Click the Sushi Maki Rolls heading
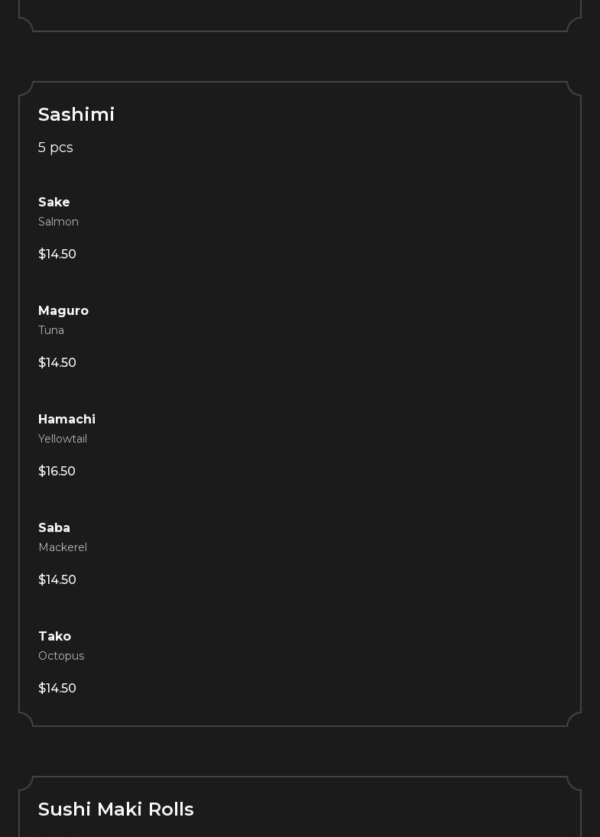This screenshot has height=837, width=600. click(116, 809)
